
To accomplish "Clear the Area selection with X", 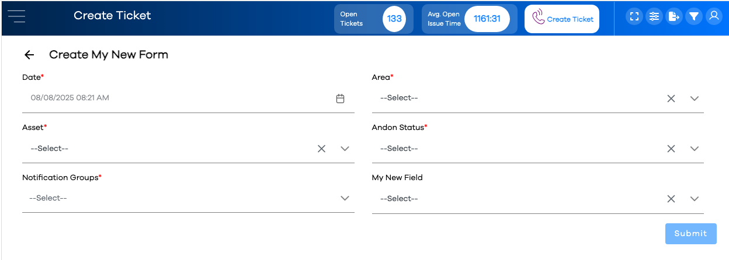I will (x=671, y=99).
